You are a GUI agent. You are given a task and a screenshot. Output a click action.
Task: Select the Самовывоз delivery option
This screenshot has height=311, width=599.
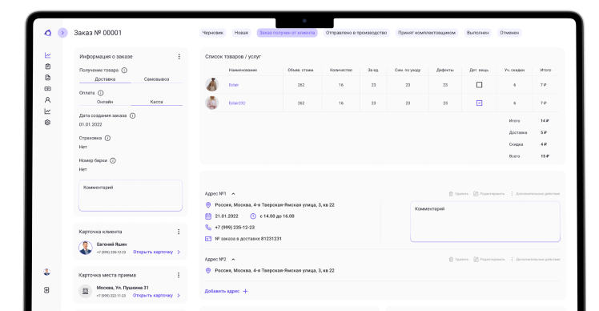[x=157, y=79]
